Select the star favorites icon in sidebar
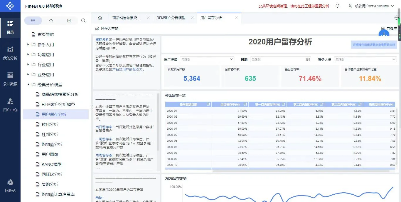 point(51,20)
